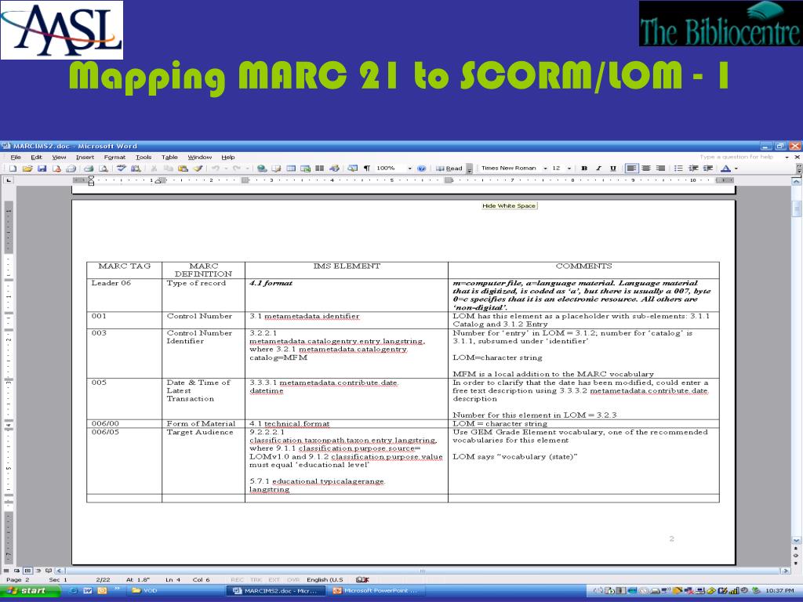This screenshot has width=803, height=602.
Task: Click the Increase Indent icon
Action: click(x=708, y=169)
